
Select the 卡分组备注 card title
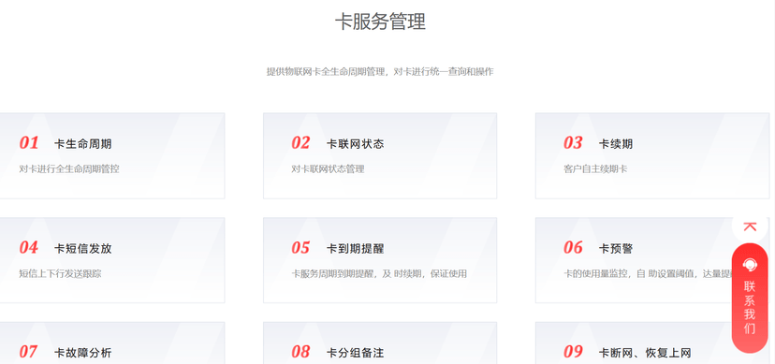355,353
